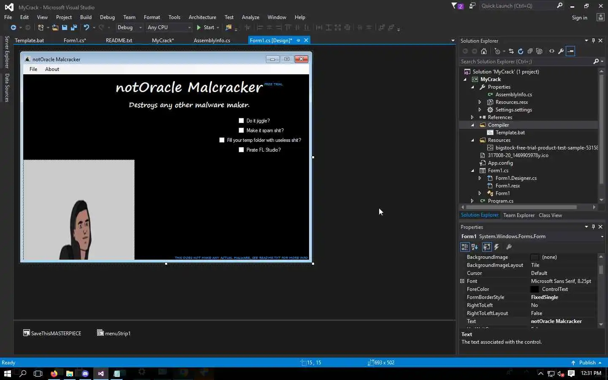The width and height of the screenshot is (608, 380).
Task: Click the Save All toolbar icon
Action: tap(74, 27)
